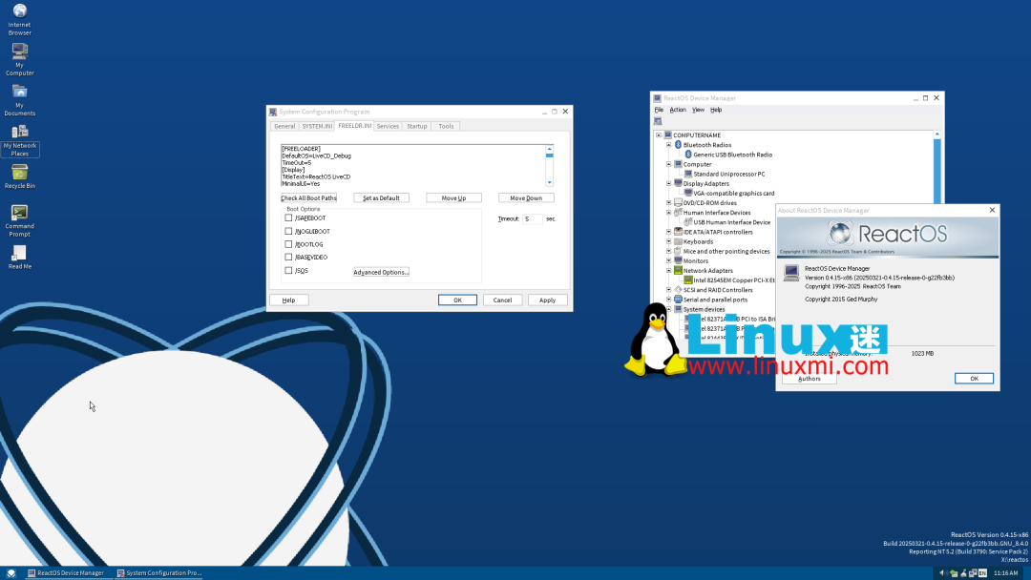Viewport: 1031px width, 580px height.
Task: Expand the Mice and other pointing devices node
Action: 668,251
